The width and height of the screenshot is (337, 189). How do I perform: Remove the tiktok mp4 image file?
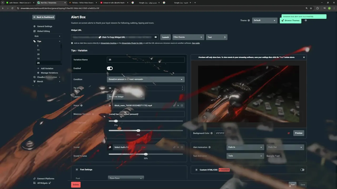point(178,106)
